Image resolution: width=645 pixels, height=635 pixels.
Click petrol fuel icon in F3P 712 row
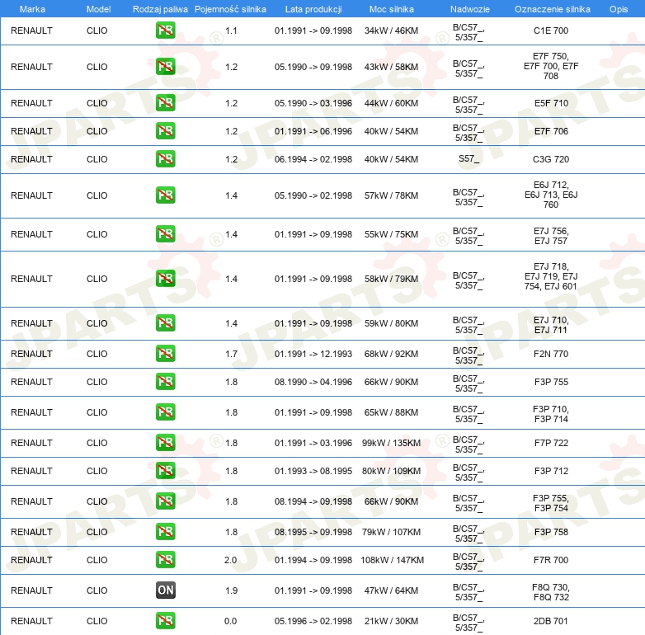click(165, 471)
